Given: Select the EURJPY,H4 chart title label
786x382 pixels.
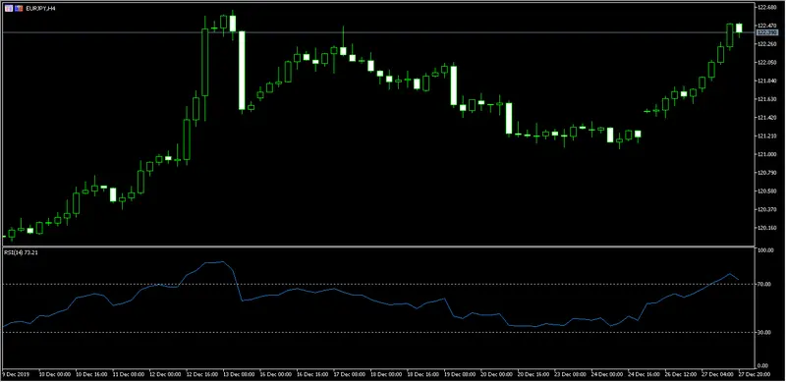Looking at the screenshot, I should pyautogui.click(x=39, y=9).
